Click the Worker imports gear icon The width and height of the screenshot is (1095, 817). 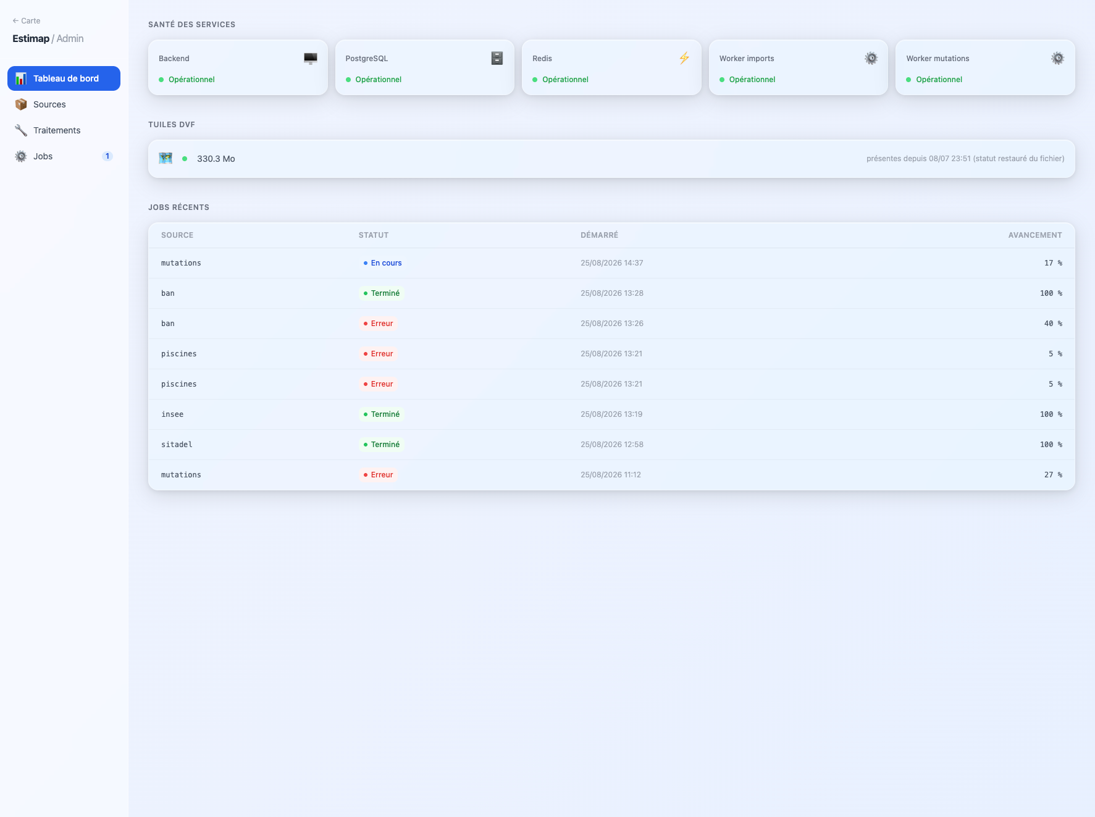[871, 58]
